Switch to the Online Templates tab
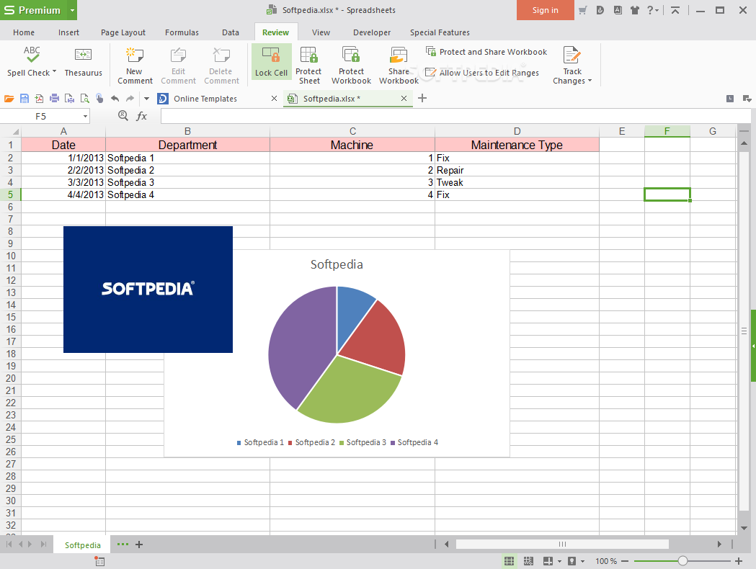This screenshot has height=569, width=756. click(205, 99)
